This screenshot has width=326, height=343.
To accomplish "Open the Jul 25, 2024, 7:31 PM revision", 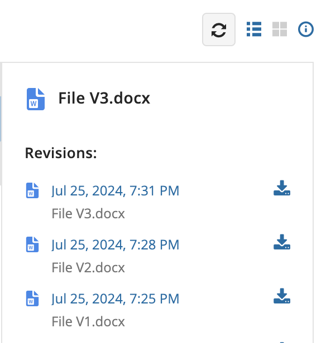I will pyautogui.click(x=116, y=190).
